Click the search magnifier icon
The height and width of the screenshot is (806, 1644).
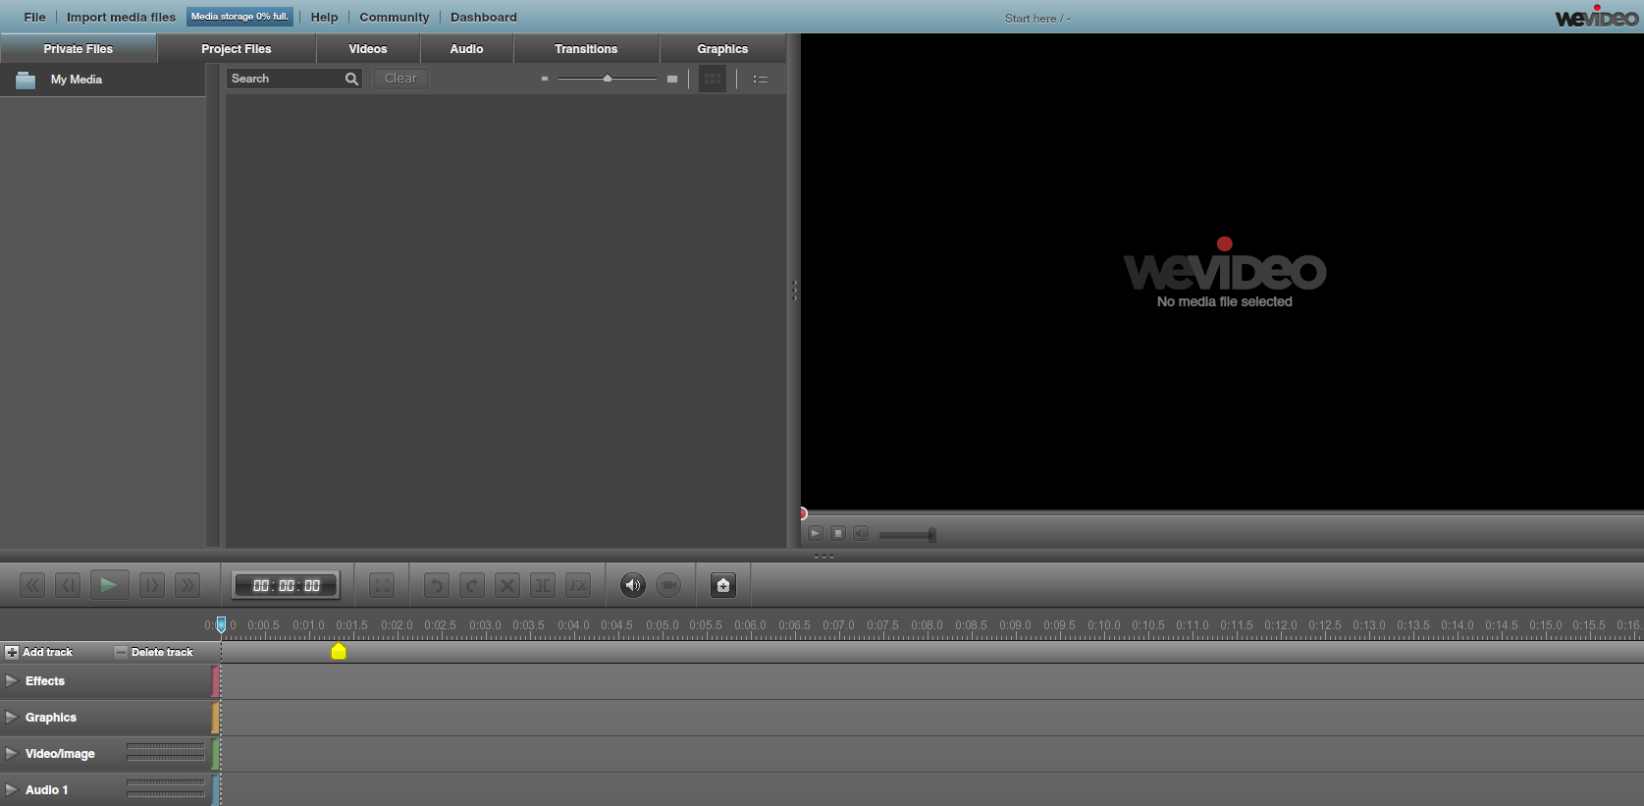point(351,79)
